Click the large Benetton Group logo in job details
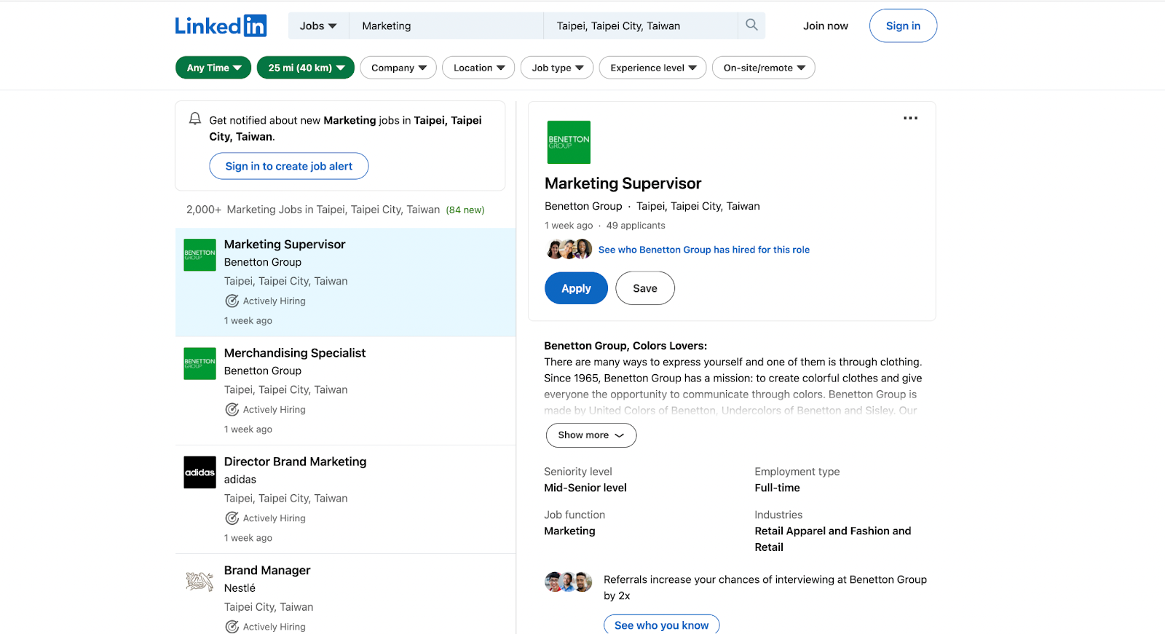1165x634 pixels. point(569,142)
